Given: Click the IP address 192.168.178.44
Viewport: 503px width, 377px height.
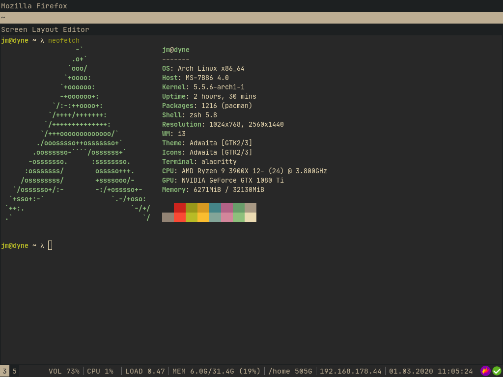Looking at the screenshot, I should (x=351, y=371).
